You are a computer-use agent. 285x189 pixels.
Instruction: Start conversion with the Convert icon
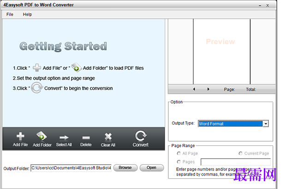(141, 136)
